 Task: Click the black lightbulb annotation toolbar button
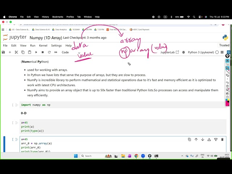pos(227,56)
